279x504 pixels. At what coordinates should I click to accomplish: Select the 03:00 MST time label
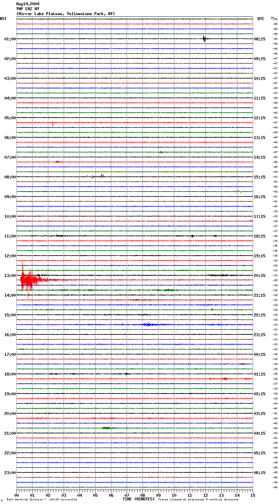point(10,79)
